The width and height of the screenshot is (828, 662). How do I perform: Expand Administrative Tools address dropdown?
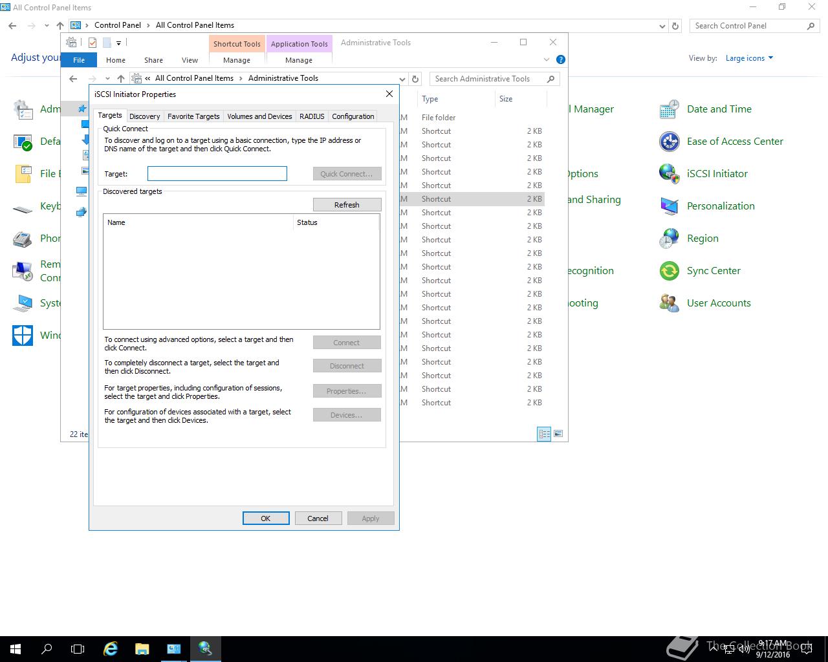402,79
